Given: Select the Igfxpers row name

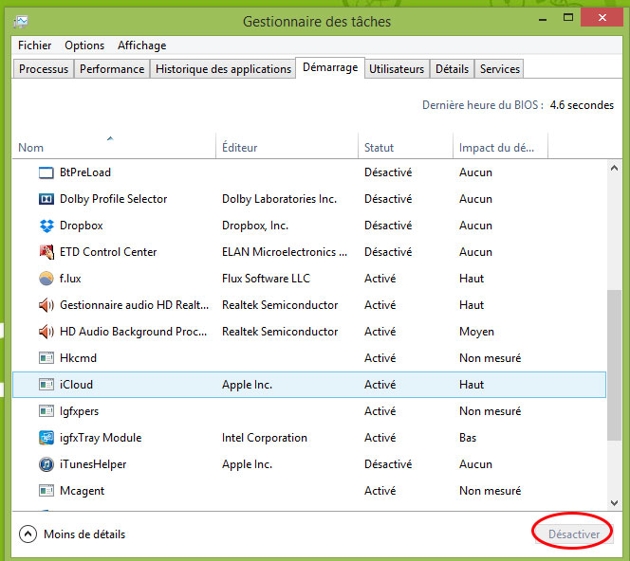Looking at the screenshot, I should [x=79, y=411].
